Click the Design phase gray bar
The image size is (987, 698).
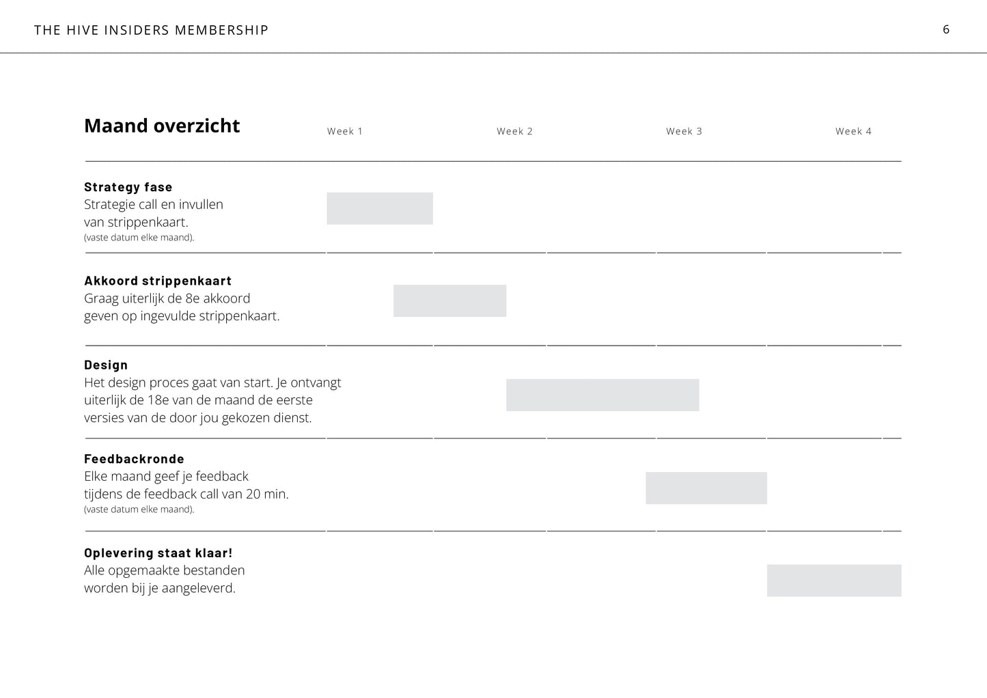[602, 395]
